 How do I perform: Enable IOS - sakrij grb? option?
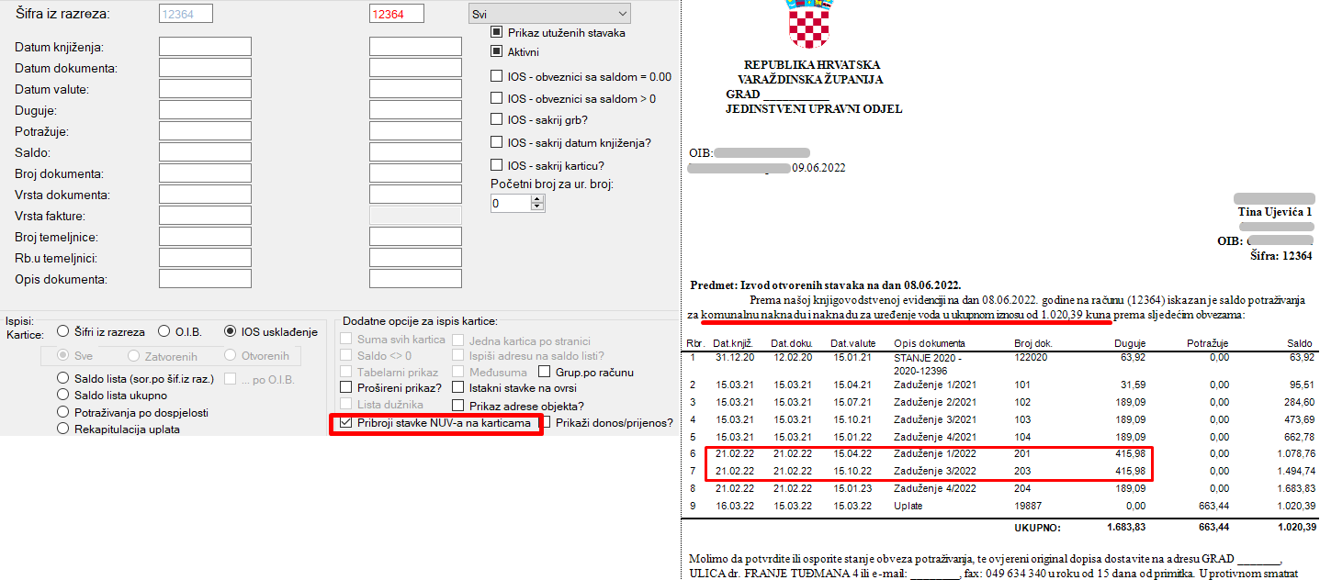[x=497, y=120]
